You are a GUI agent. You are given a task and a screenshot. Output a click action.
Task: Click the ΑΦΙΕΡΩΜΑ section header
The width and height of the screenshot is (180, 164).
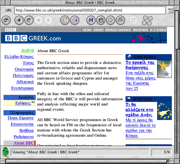148,57
